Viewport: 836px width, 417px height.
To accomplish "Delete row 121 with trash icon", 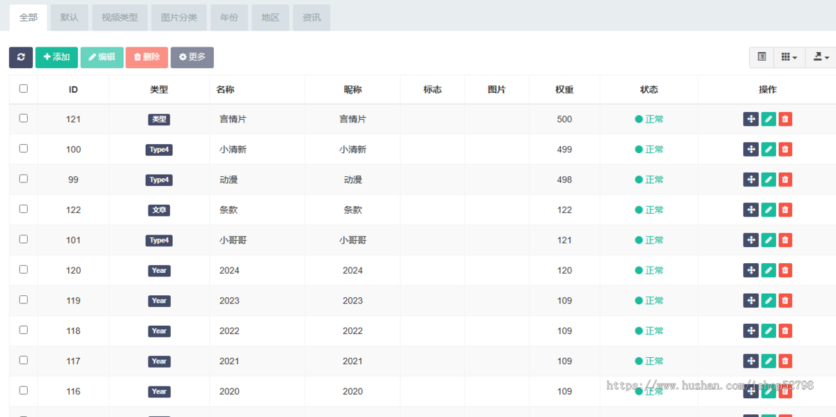I will click(x=785, y=119).
